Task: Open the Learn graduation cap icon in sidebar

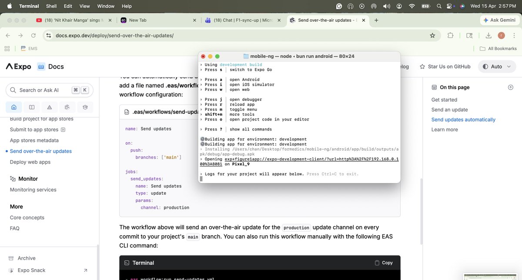Action: pos(85,107)
